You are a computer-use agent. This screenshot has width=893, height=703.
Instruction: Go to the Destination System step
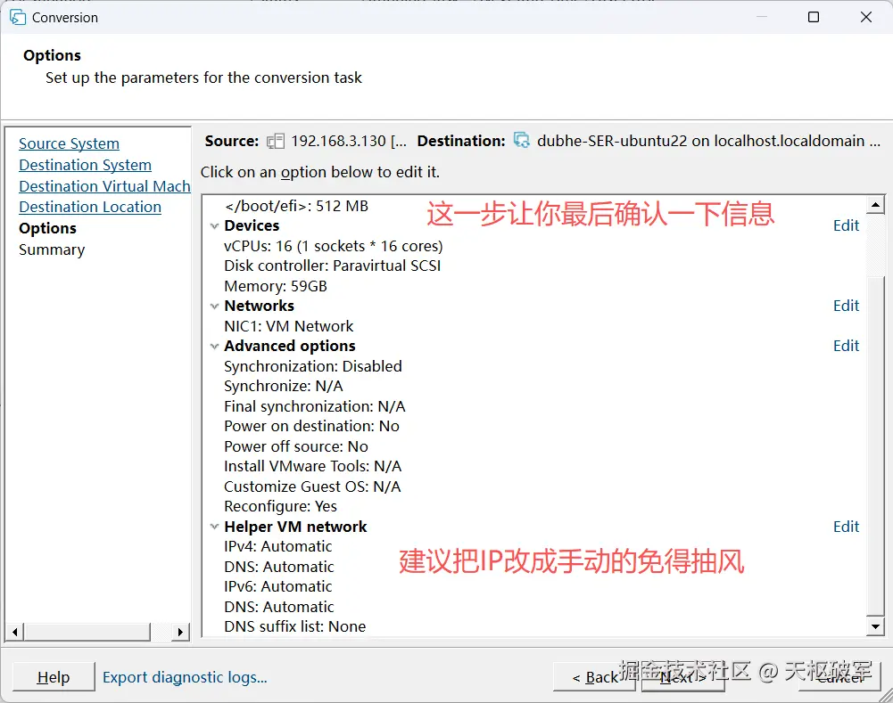85,165
